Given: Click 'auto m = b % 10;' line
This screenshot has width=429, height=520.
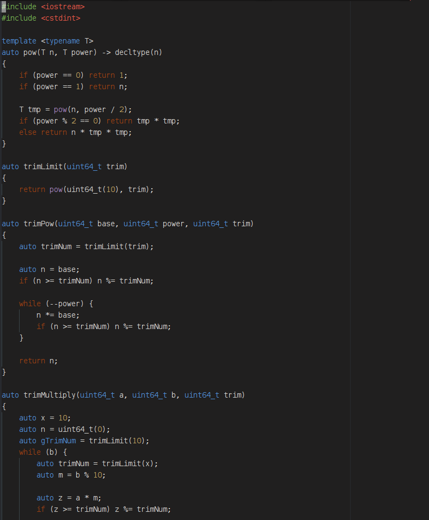Looking at the screenshot, I should [x=71, y=475].
